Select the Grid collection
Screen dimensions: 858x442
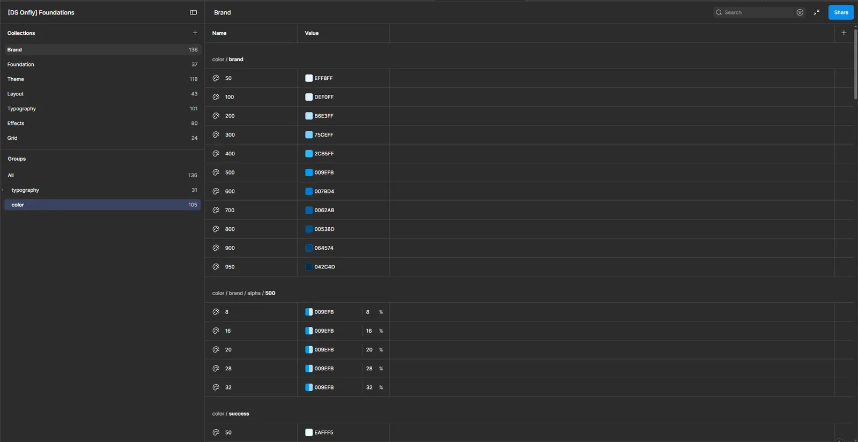pos(102,138)
